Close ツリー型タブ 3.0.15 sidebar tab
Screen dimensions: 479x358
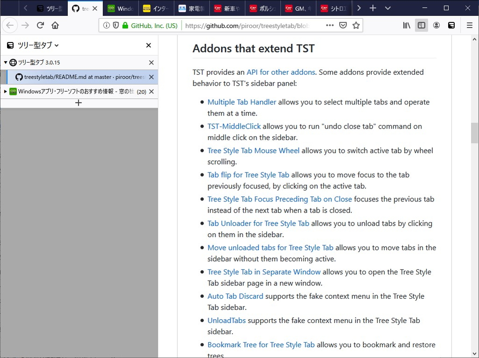[x=151, y=63]
